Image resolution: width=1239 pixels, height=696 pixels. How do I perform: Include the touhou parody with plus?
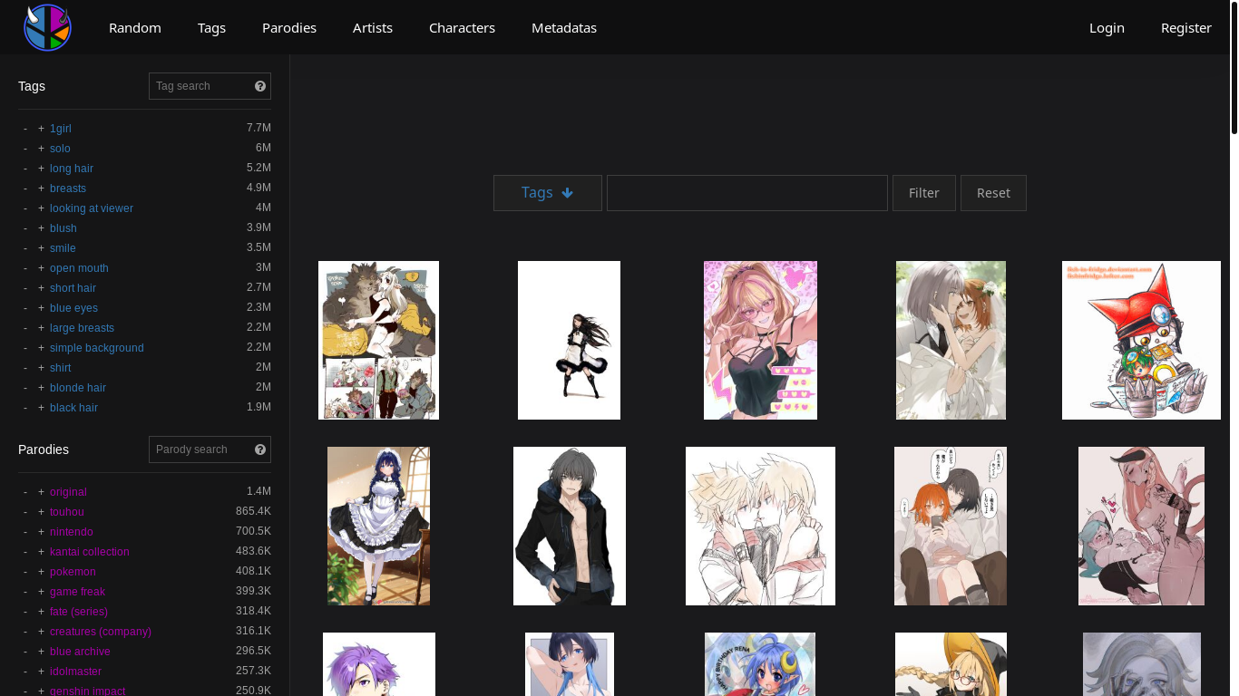[41, 512]
